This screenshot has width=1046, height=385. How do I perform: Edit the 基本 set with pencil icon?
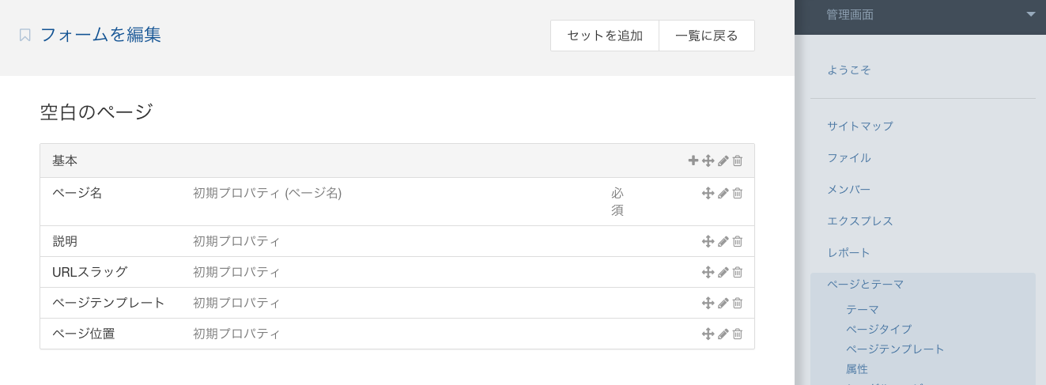(x=723, y=160)
